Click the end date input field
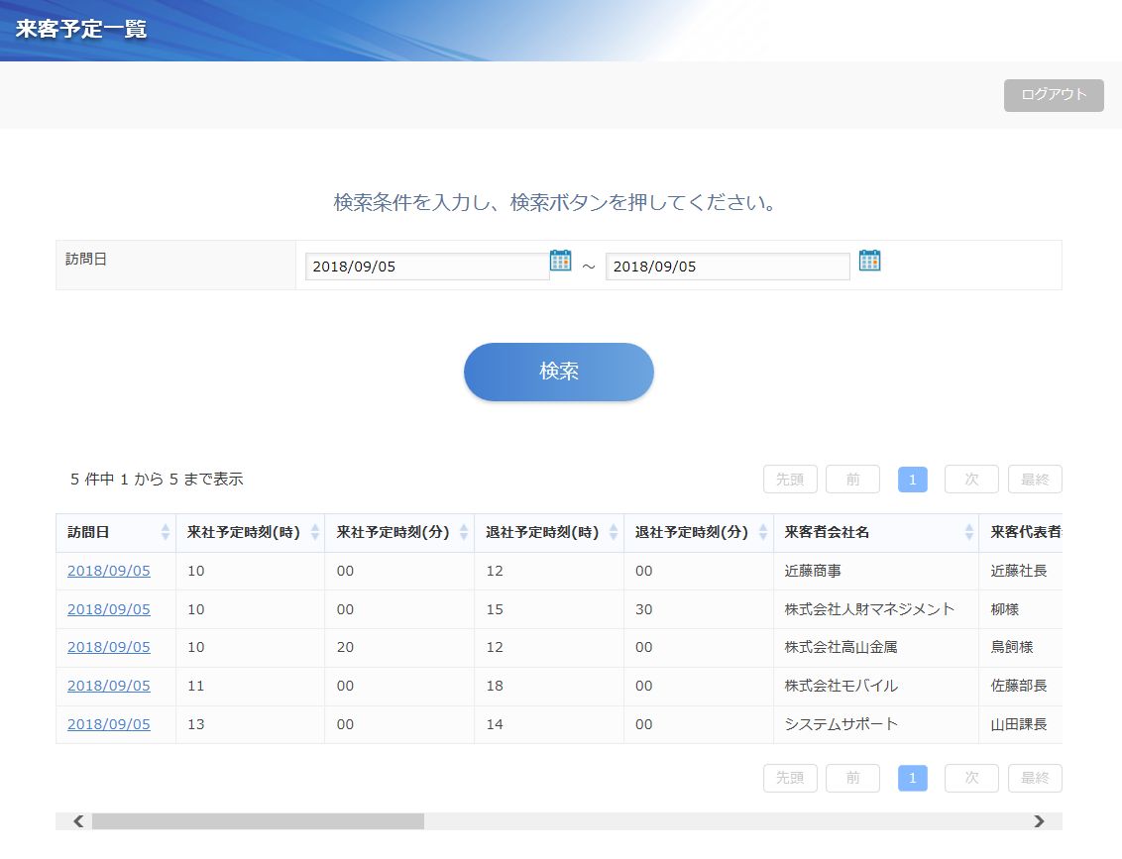 click(x=727, y=267)
